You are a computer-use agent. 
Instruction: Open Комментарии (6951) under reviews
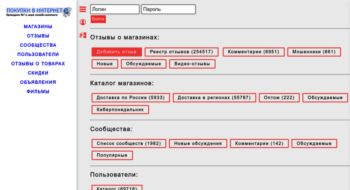coord(254,52)
